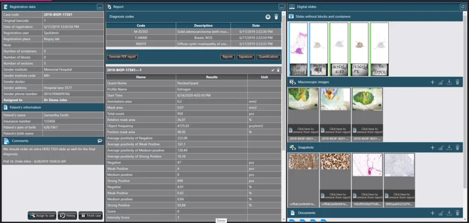This screenshot has width=469, height=223.
Task: Download the snapshots
Action: 449,147
